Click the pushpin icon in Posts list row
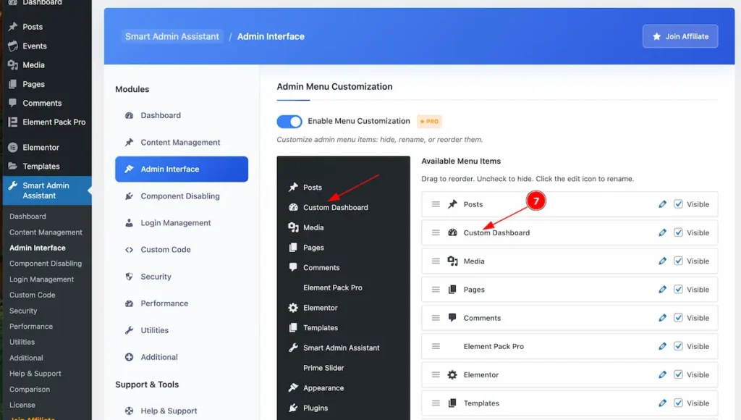This screenshot has width=741, height=420. [452, 204]
